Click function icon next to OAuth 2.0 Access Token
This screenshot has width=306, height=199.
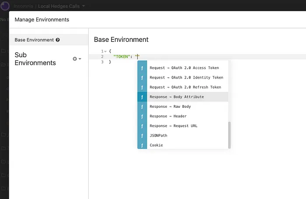tap(142, 68)
